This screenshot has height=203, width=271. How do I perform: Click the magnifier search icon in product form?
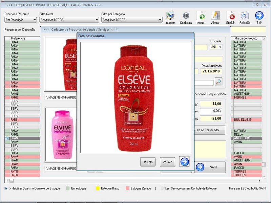219,82
